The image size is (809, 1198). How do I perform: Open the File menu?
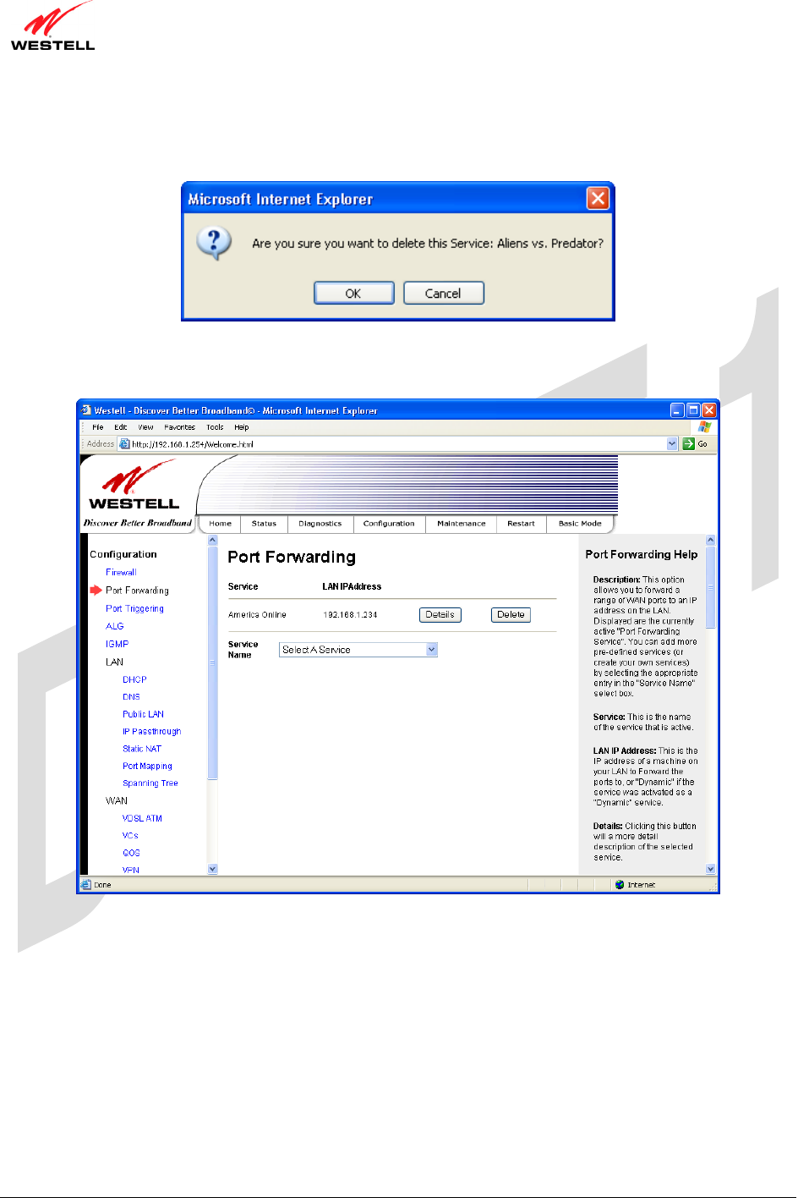coord(98,427)
